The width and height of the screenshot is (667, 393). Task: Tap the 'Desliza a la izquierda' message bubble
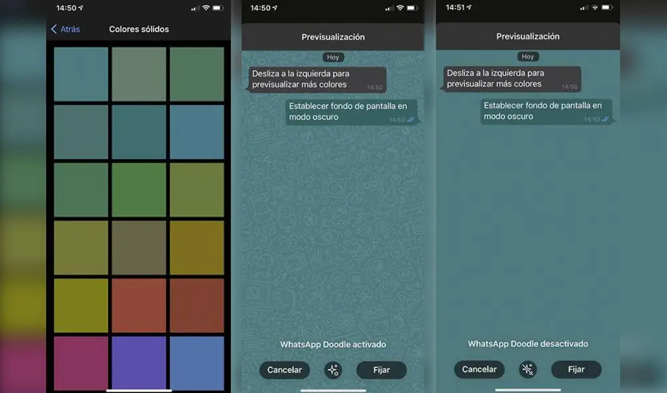pos(317,79)
